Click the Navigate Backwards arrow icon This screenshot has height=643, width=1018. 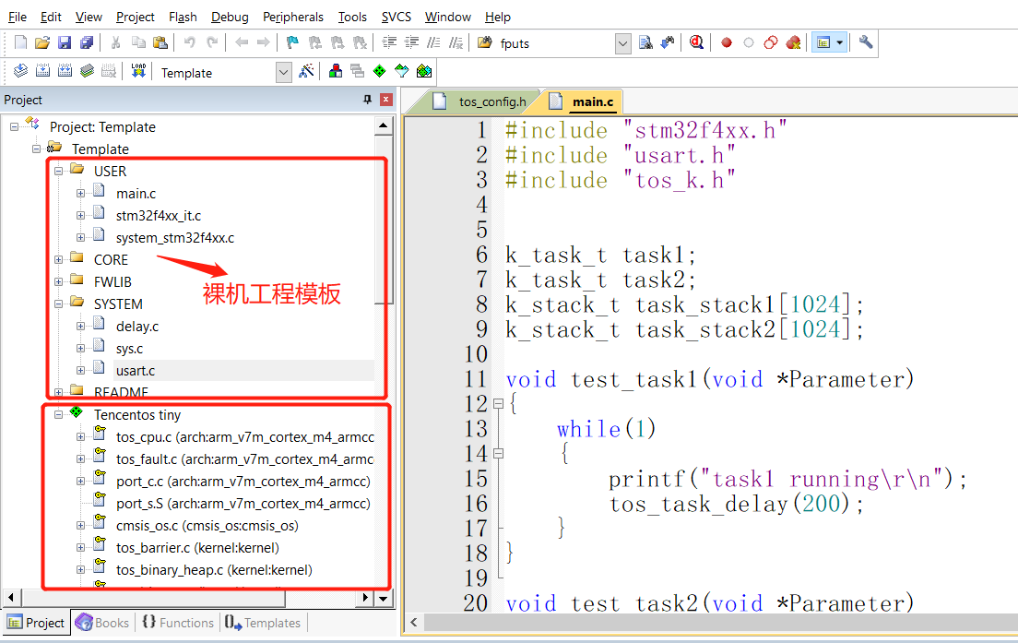(x=242, y=42)
